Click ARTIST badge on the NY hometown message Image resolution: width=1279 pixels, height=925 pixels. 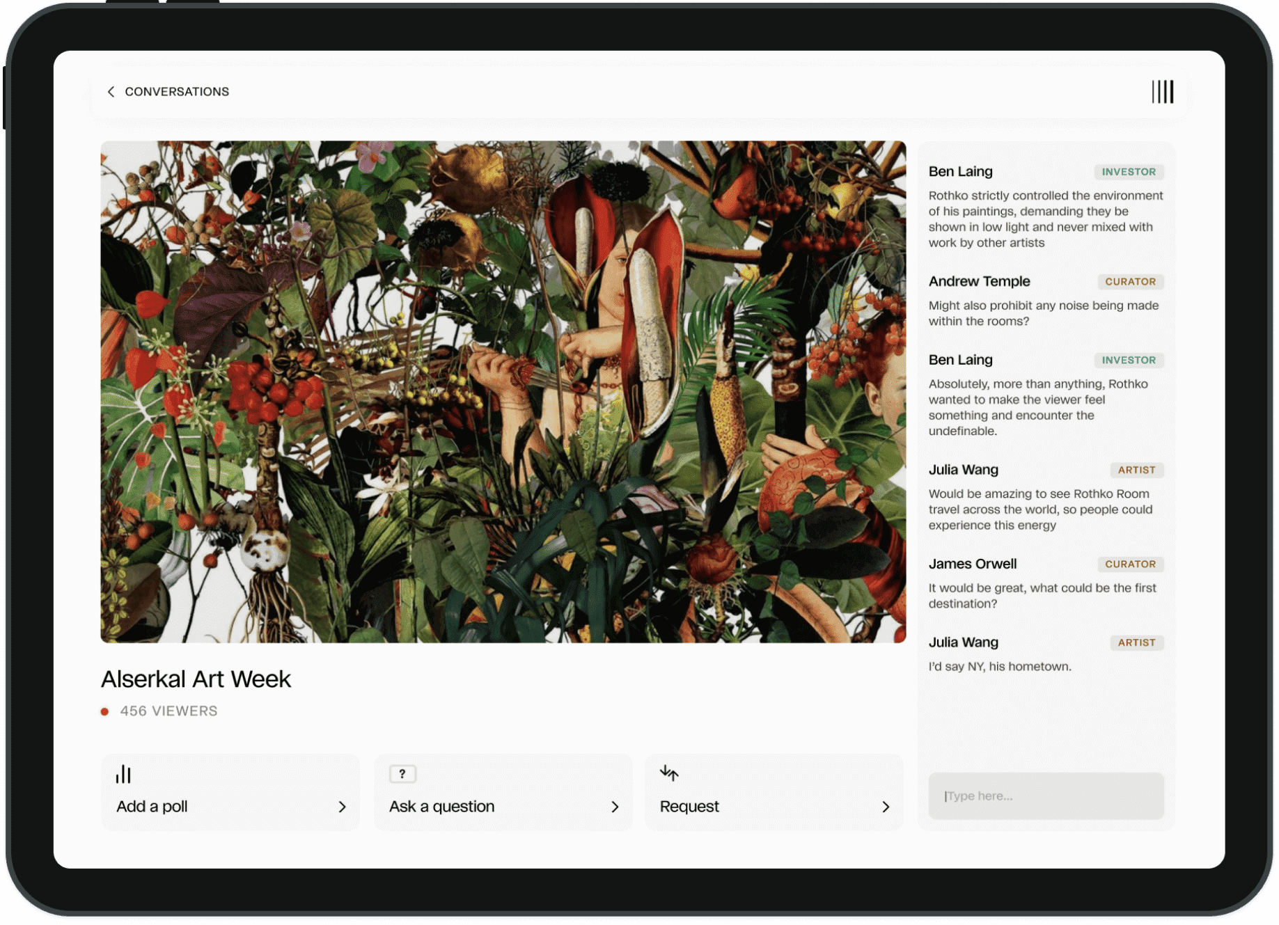coord(1136,643)
